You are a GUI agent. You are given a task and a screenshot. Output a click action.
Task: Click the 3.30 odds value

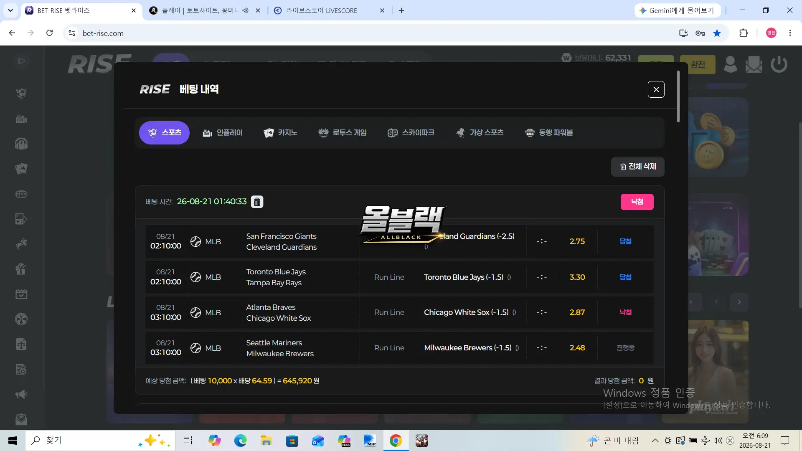coord(577,277)
